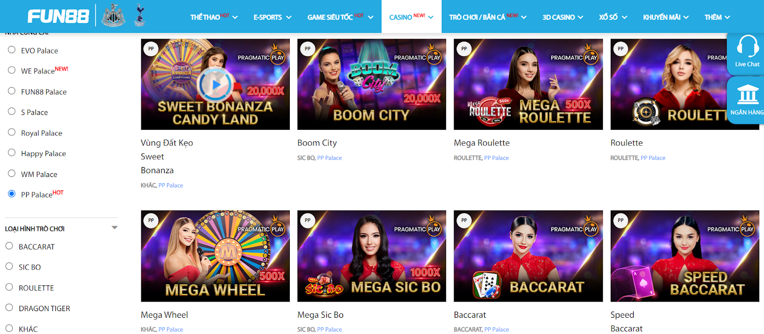Select the EVO Palace radio button
The width and height of the screenshot is (764, 334).
12,50
